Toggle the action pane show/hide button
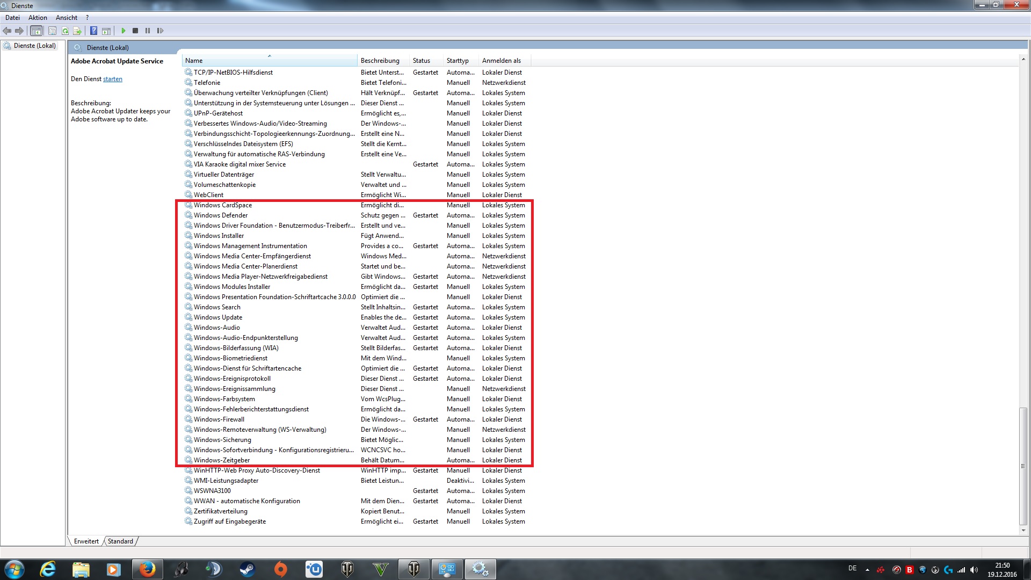The height and width of the screenshot is (580, 1031). tap(106, 31)
